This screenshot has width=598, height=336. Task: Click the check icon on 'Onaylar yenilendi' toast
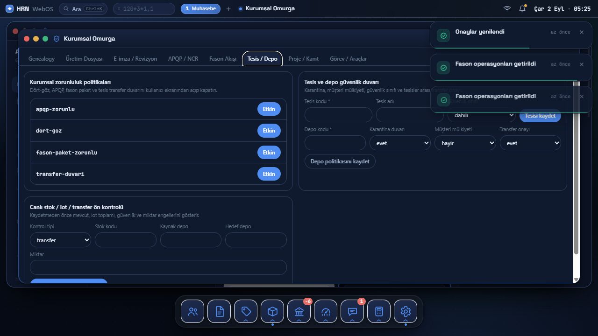(x=443, y=35)
